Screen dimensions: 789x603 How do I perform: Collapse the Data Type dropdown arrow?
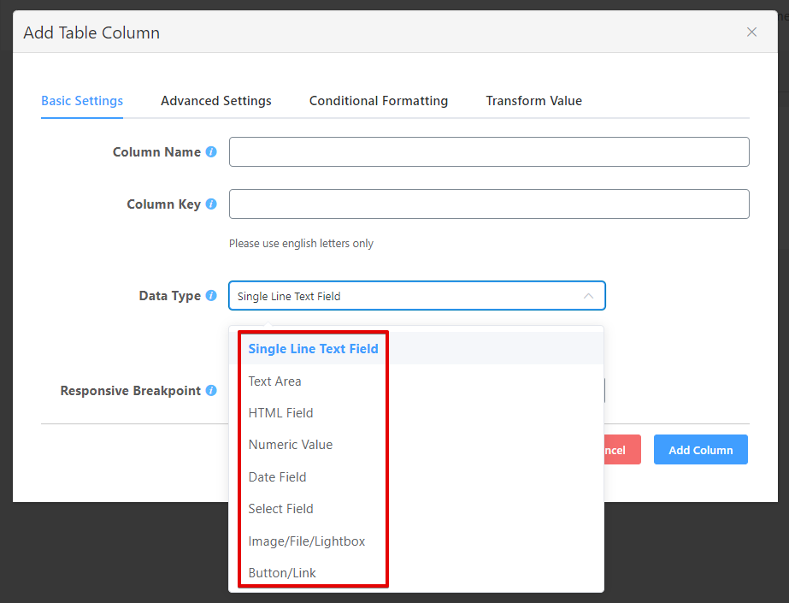click(x=588, y=296)
